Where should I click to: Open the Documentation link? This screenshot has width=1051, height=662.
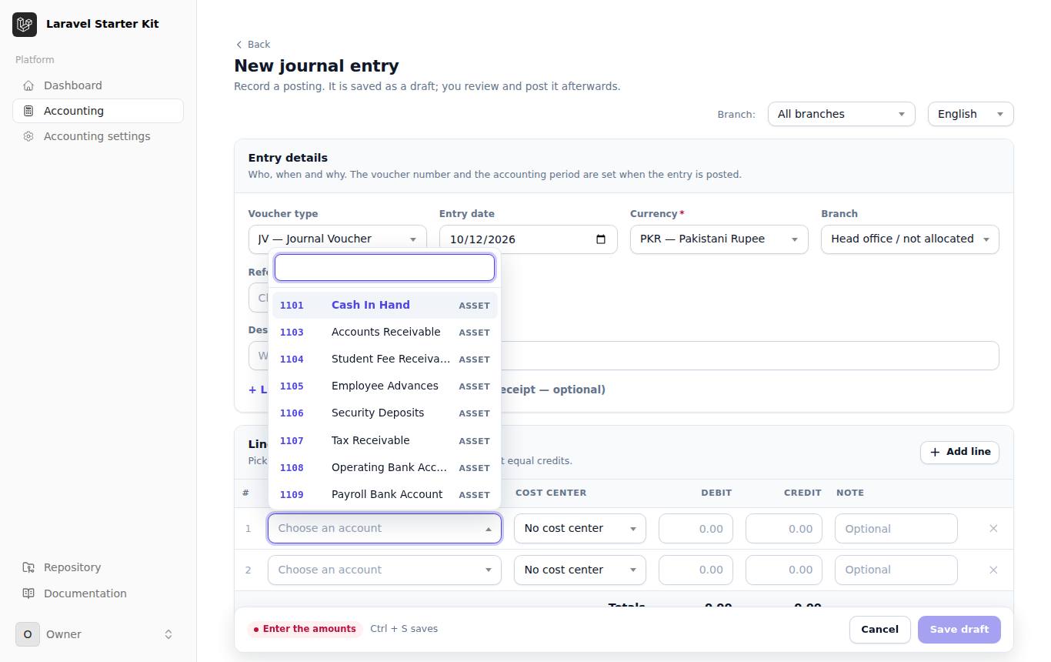coord(98,593)
